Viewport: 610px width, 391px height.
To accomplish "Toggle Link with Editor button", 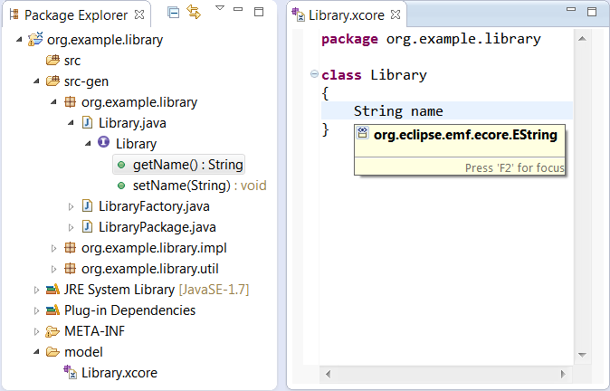I will pyautogui.click(x=194, y=13).
